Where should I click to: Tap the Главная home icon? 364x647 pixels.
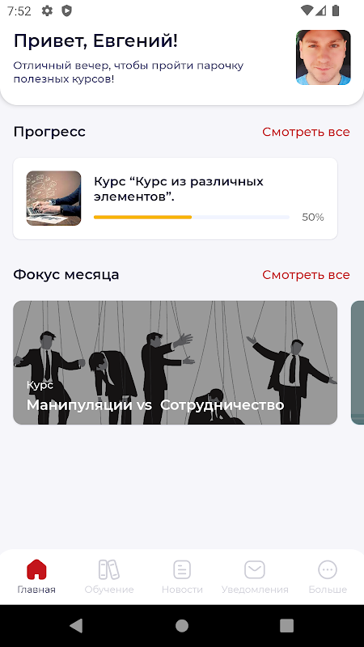[36, 569]
